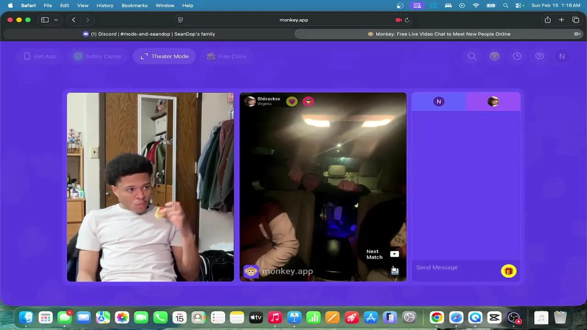Open Photos from the Dock
587x330 pixels.
click(x=122, y=317)
